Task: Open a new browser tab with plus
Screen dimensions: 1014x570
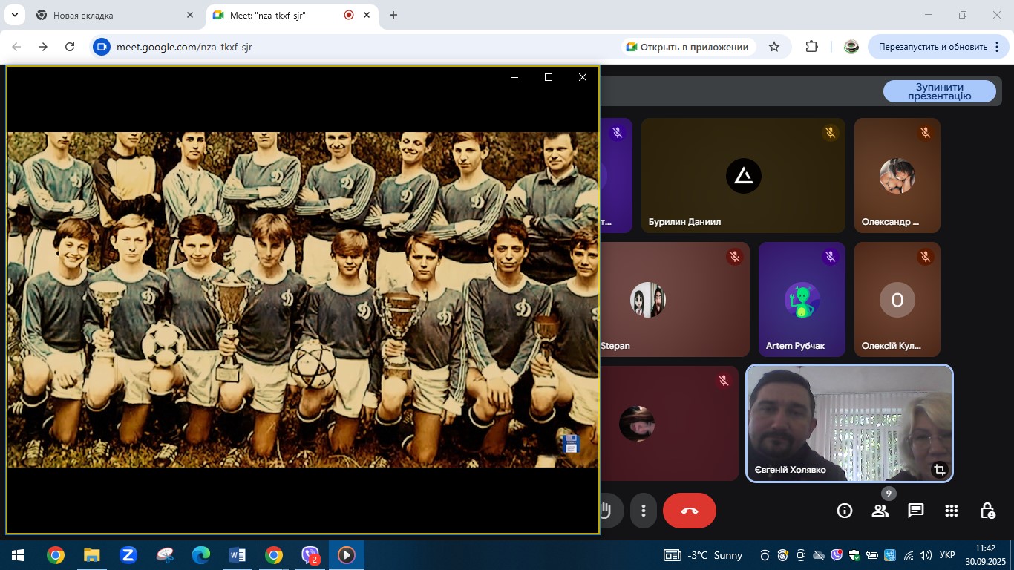Action: pyautogui.click(x=393, y=15)
